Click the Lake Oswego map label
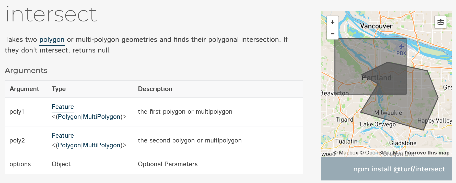Viewport: 456px width, 183px height. 378,124
